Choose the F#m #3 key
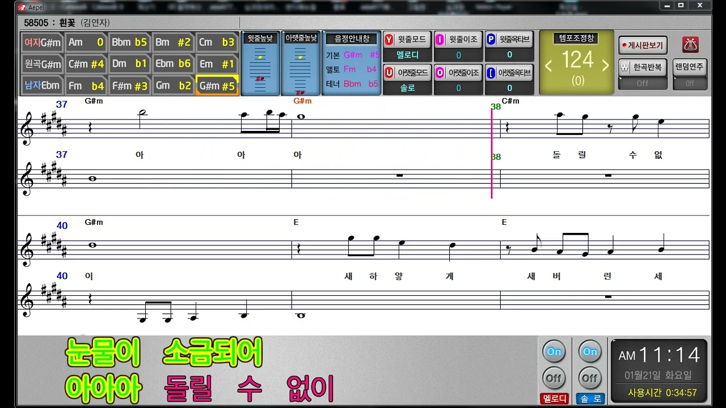The height and width of the screenshot is (408, 726). coord(129,86)
